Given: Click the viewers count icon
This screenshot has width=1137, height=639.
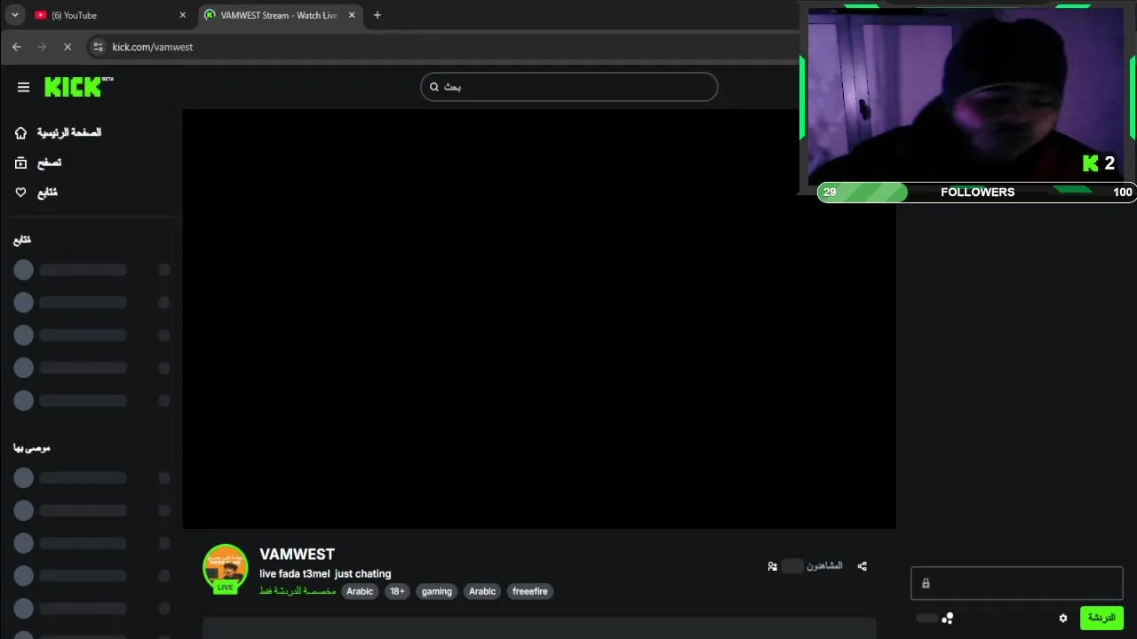Looking at the screenshot, I should coord(773,566).
